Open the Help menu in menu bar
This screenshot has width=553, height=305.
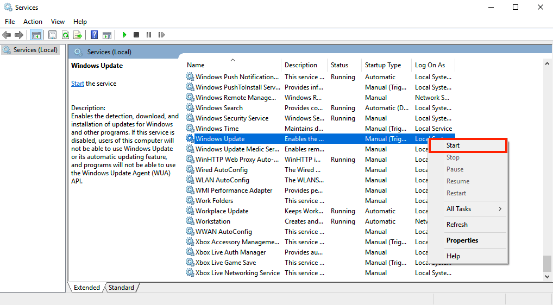[x=80, y=22]
